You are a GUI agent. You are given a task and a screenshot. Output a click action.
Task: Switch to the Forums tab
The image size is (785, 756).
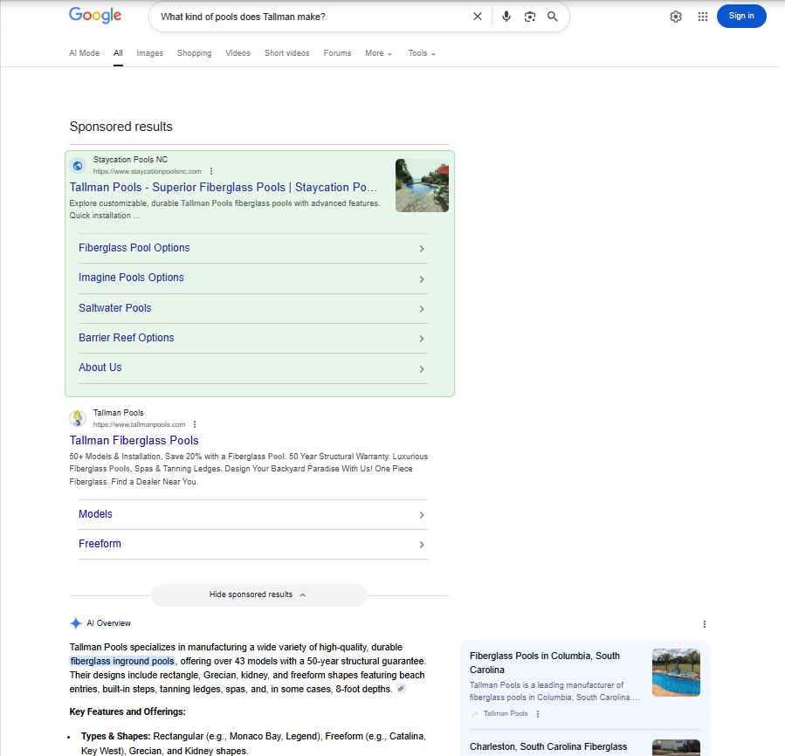click(x=337, y=53)
